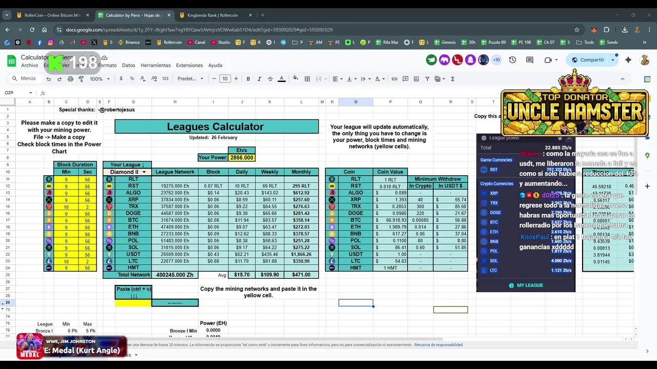Open the font Predet... dropdown

[x=190, y=79]
